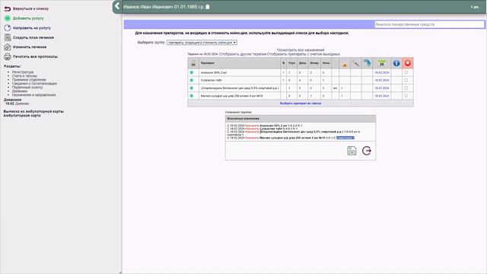Open Выписка из амбулаторной карты

click(33, 111)
